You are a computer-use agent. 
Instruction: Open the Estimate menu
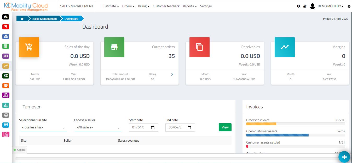tap(111, 6)
